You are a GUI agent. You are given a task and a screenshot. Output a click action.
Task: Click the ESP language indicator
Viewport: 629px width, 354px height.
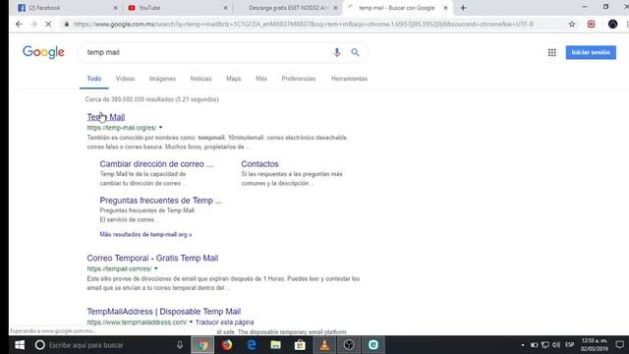click(570, 345)
